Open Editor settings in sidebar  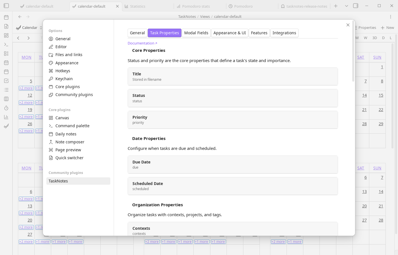(78, 47)
